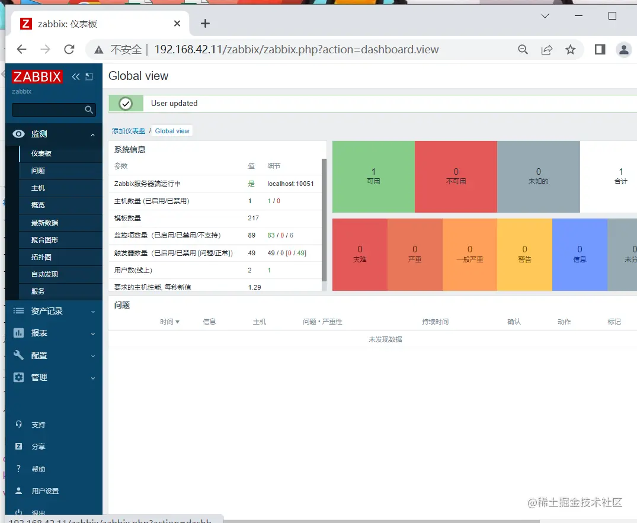Click the 合计 hosts total tile
Screen dimensions: 637x523
point(609,177)
